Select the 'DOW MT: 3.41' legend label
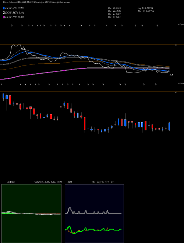The width and height of the screenshot is (184, 243). 15,13
